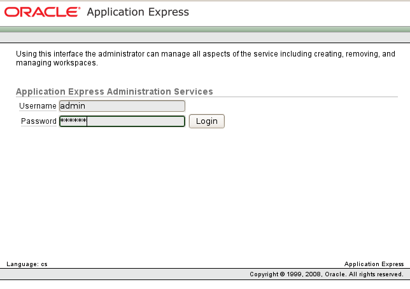The image size is (410, 289).
Task: Click the Login button
Action: pyautogui.click(x=206, y=121)
